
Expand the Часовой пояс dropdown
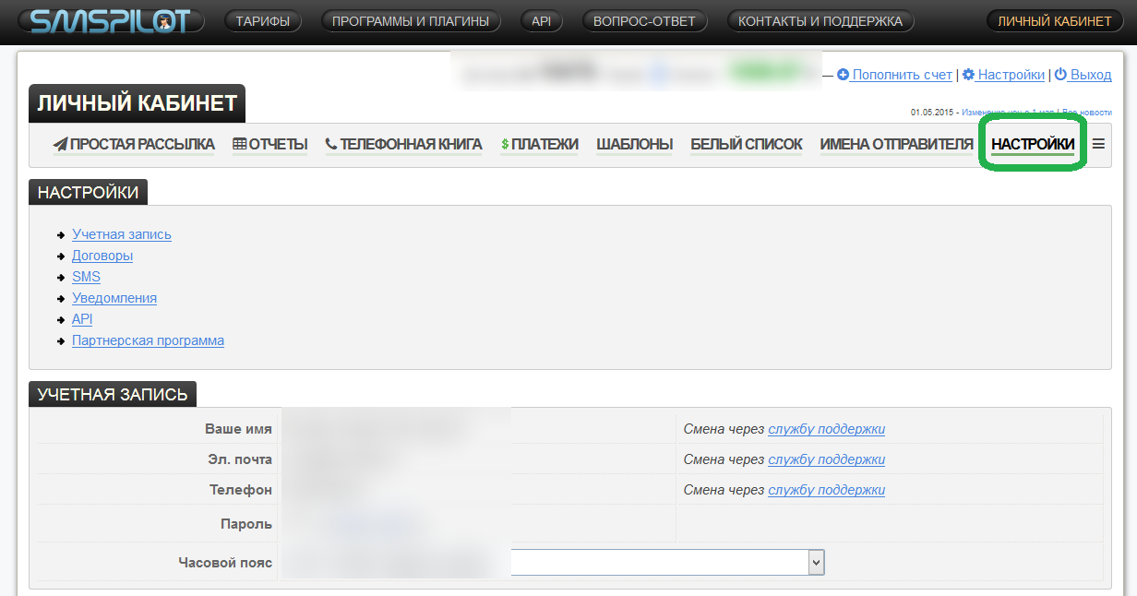(x=815, y=562)
